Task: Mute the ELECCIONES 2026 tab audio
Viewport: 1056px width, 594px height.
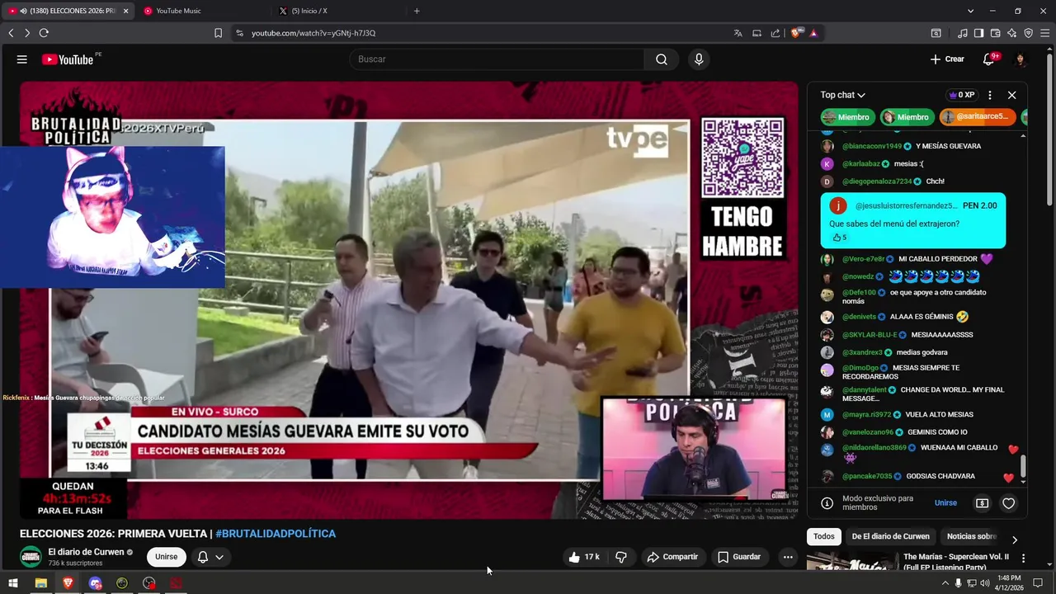Action: point(23,11)
